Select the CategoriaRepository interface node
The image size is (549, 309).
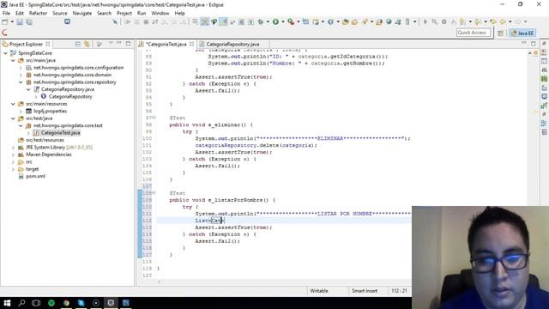pos(70,96)
